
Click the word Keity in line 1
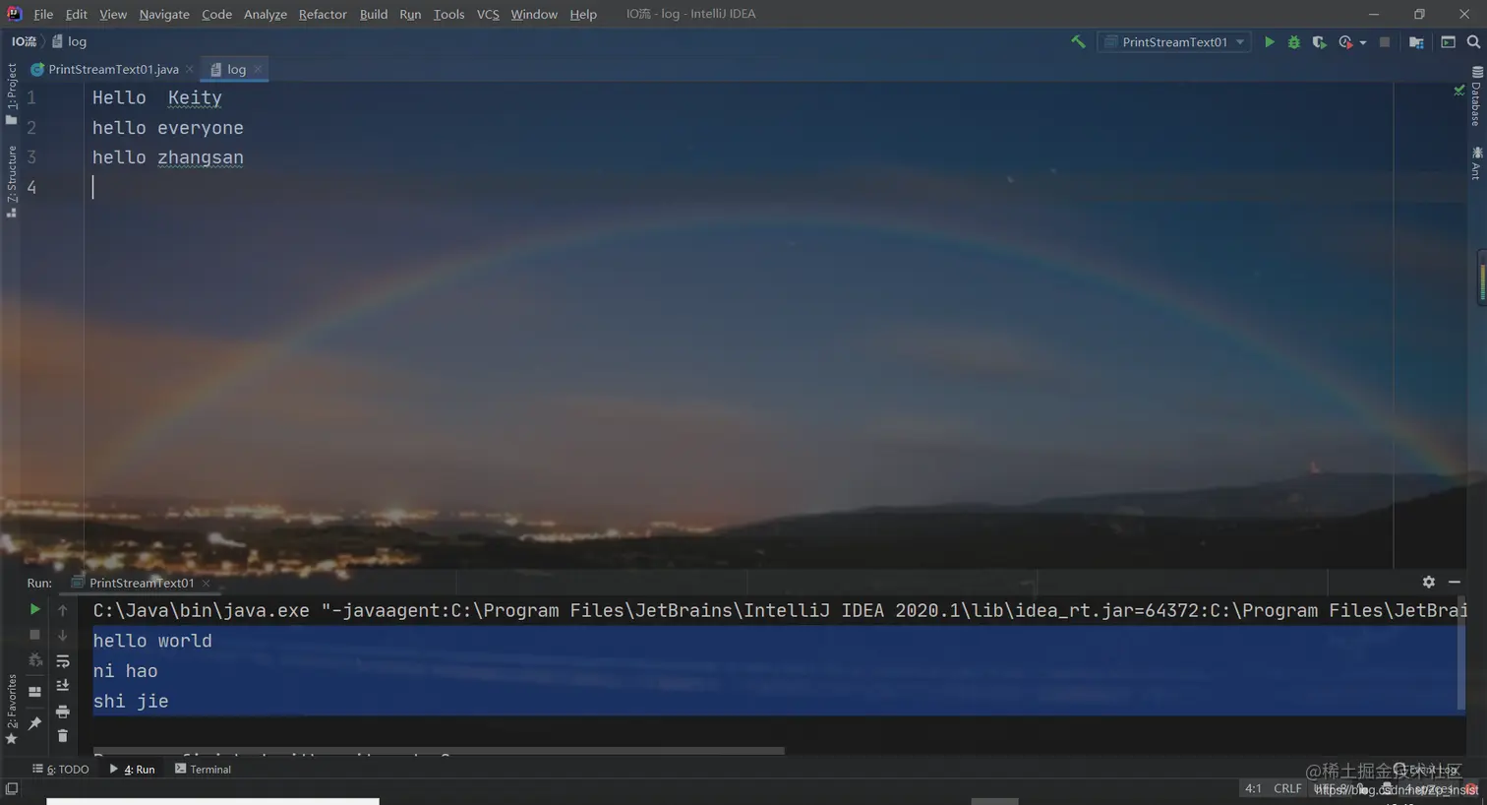coord(195,97)
